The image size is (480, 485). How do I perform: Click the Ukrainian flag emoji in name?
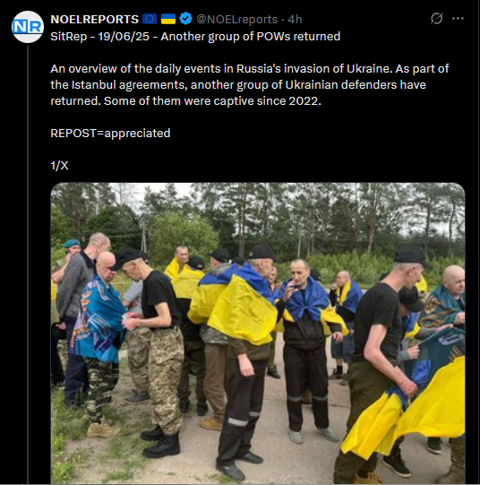click(168, 19)
